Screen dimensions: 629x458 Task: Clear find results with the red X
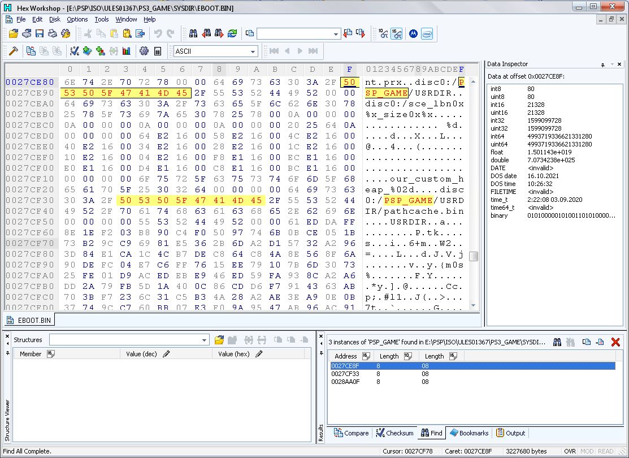pos(615,342)
